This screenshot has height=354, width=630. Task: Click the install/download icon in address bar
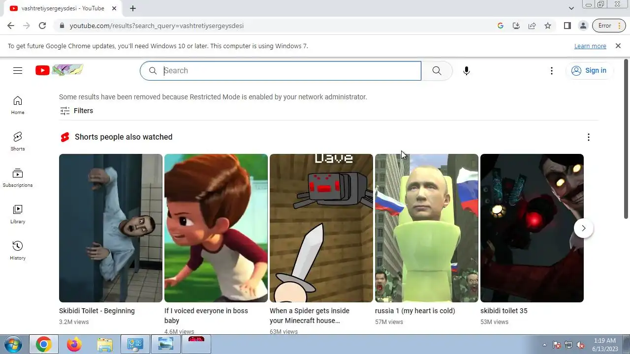[x=516, y=26]
